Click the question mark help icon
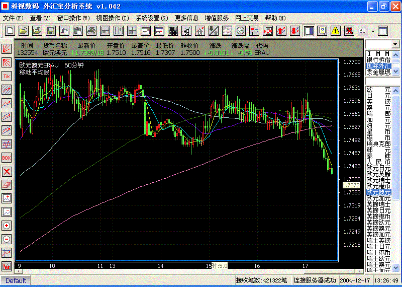The width and height of the screenshot is (402, 287). tap(322, 31)
